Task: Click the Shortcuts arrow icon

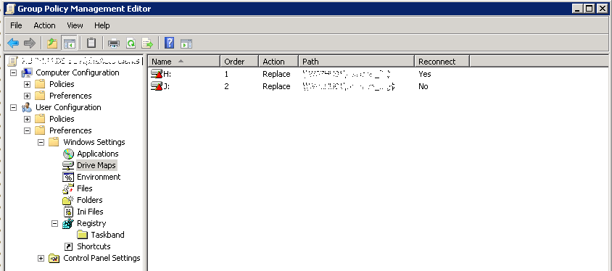Action: coord(68,246)
